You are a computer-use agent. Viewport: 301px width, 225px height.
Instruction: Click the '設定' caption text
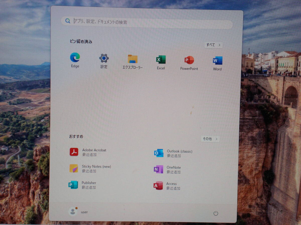tap(104, 67)
